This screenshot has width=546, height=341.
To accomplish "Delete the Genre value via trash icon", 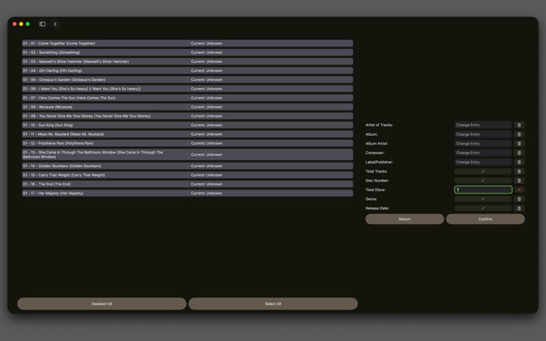I will click(x=519, y=199).
